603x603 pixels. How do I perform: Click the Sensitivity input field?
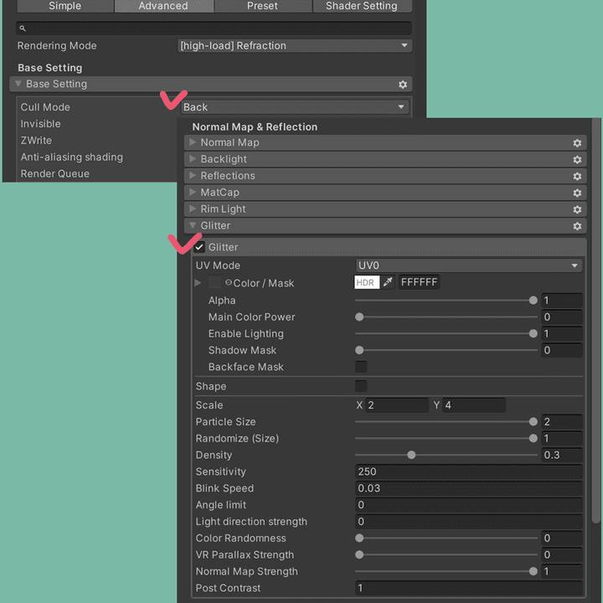[468, 472]
